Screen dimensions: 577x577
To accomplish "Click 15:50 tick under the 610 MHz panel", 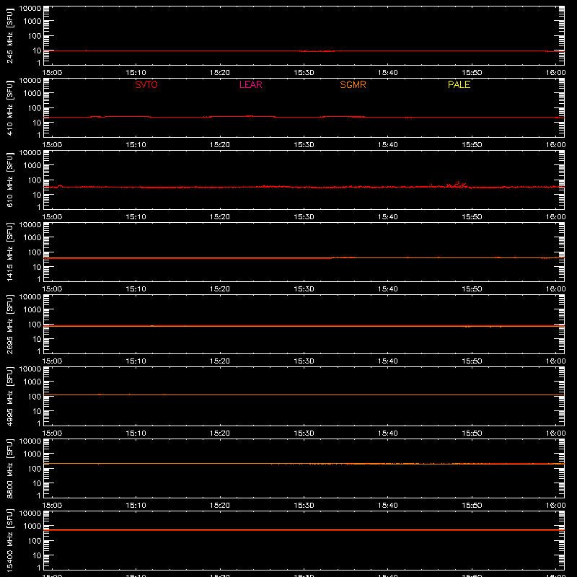I will point(472,217).
